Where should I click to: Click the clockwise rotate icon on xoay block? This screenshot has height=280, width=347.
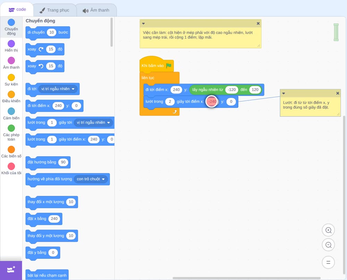coord(41,49)
